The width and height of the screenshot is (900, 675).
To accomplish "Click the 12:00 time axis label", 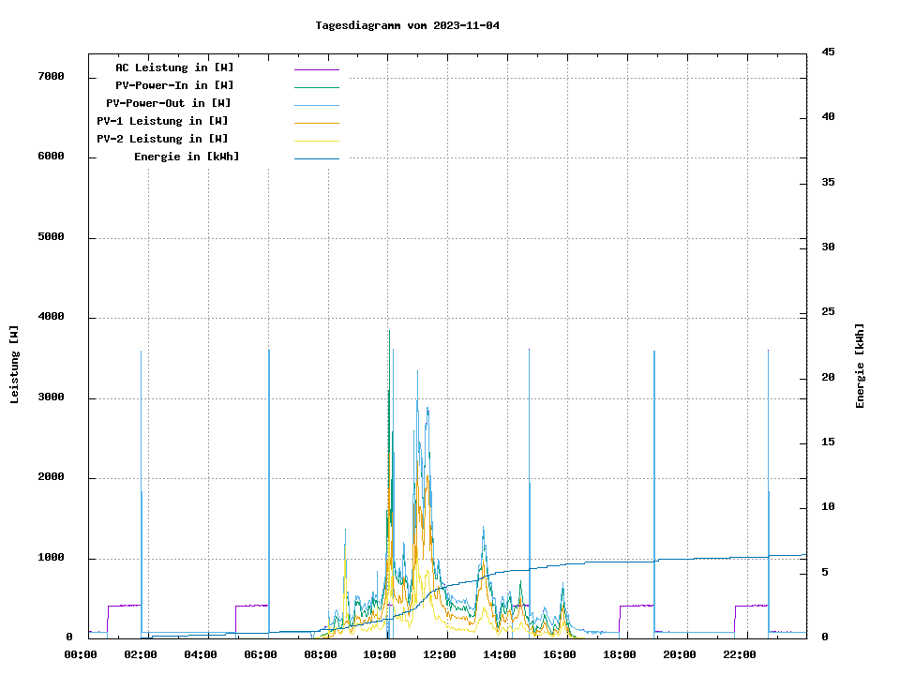I will tap(440, 654).
